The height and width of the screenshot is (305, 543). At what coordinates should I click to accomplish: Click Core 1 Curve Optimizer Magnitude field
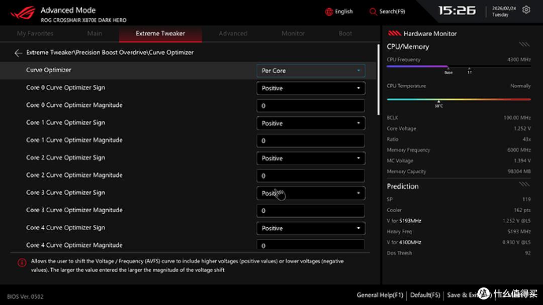(311, 140)
